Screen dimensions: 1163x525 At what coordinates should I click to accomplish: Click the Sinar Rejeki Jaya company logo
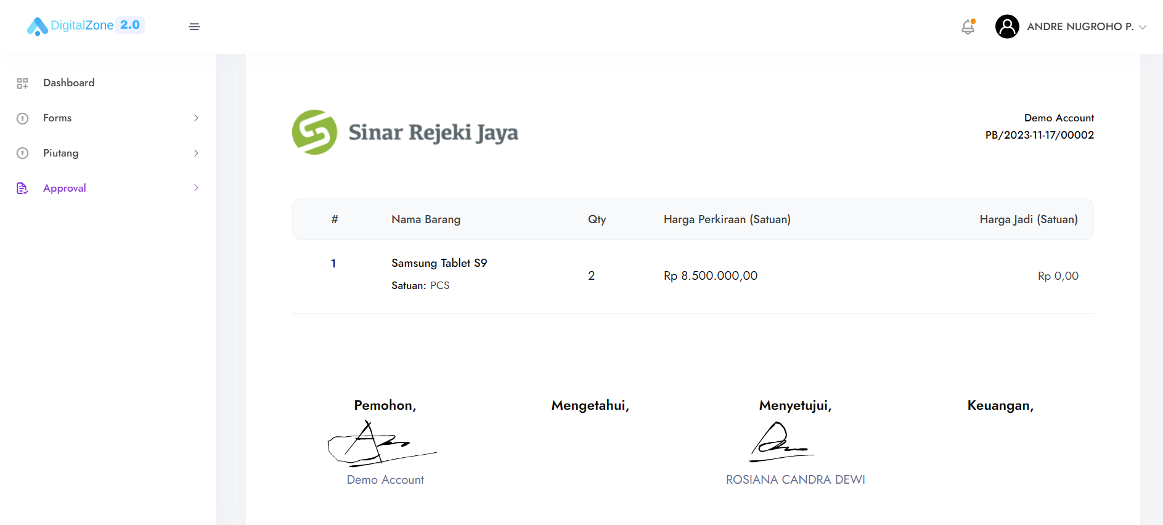tap(405, 132)
